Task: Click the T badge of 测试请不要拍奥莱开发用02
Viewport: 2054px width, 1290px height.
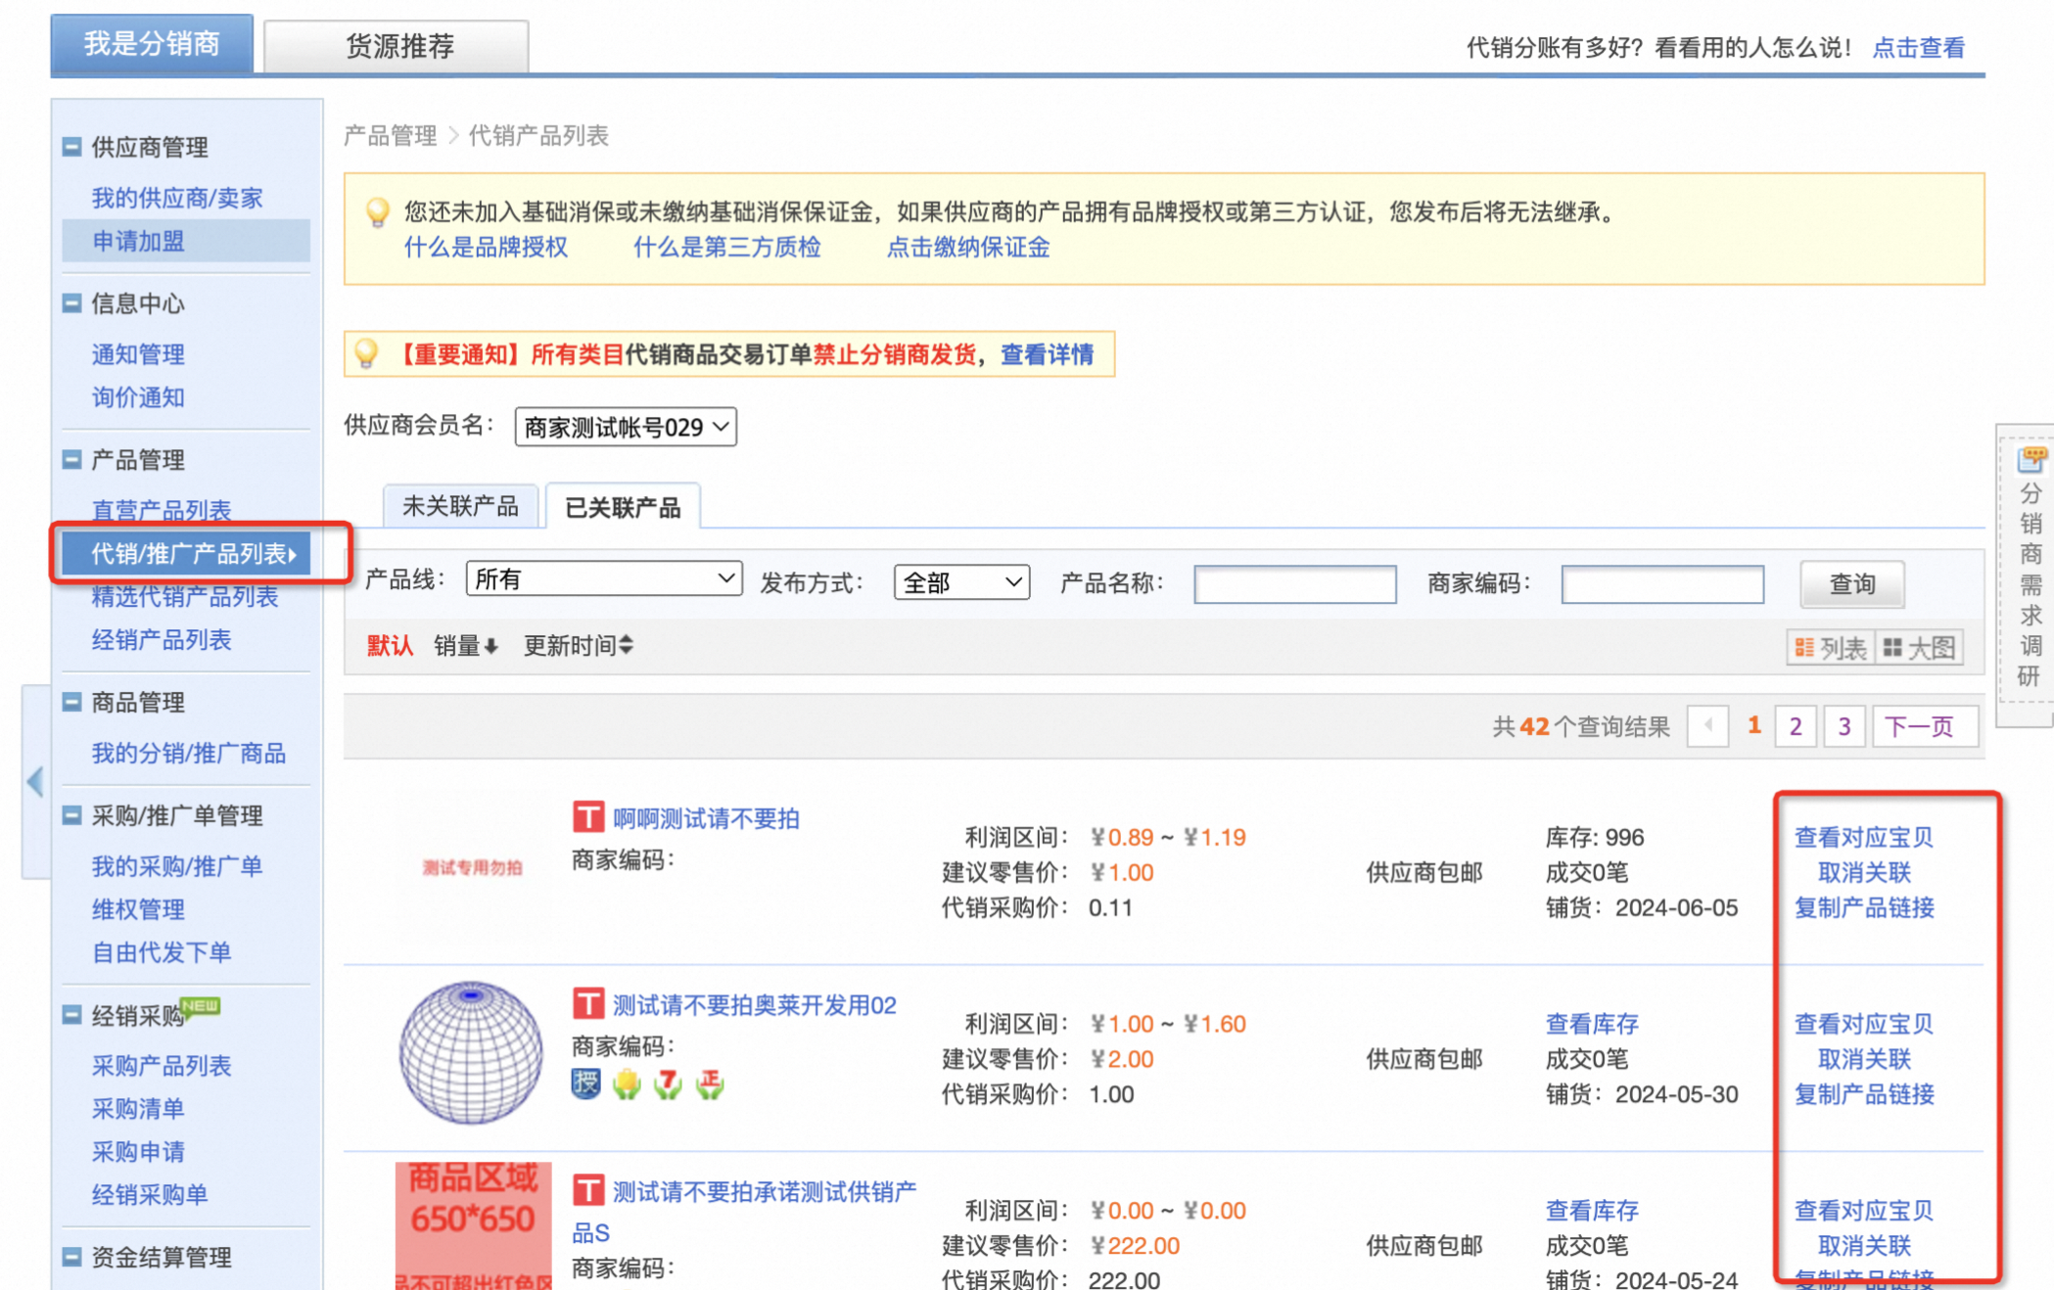Action: pos(587,1003)
